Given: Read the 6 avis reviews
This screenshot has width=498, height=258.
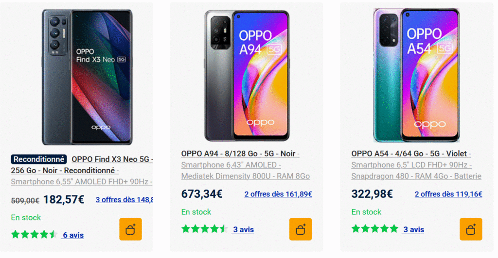Looking at the screenshot, I should pyautogui.click(x=73, y=235).
